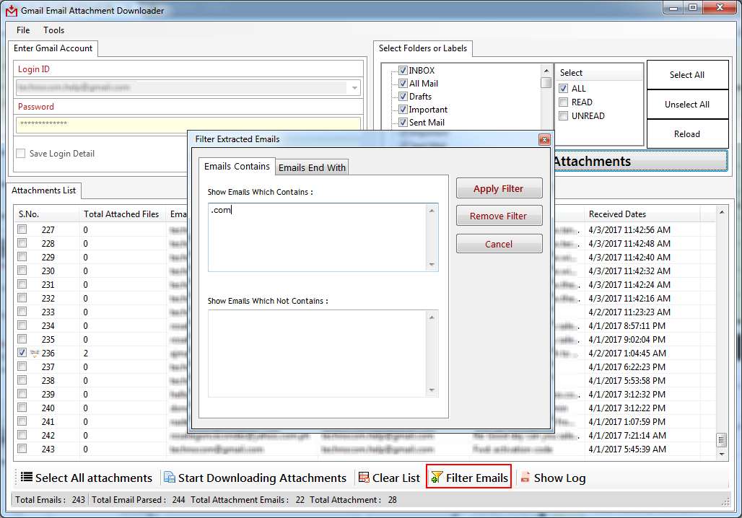Toggle the ALL select checkbox
This screenshot has height=518, width=742.
click(x=563, y=89)
